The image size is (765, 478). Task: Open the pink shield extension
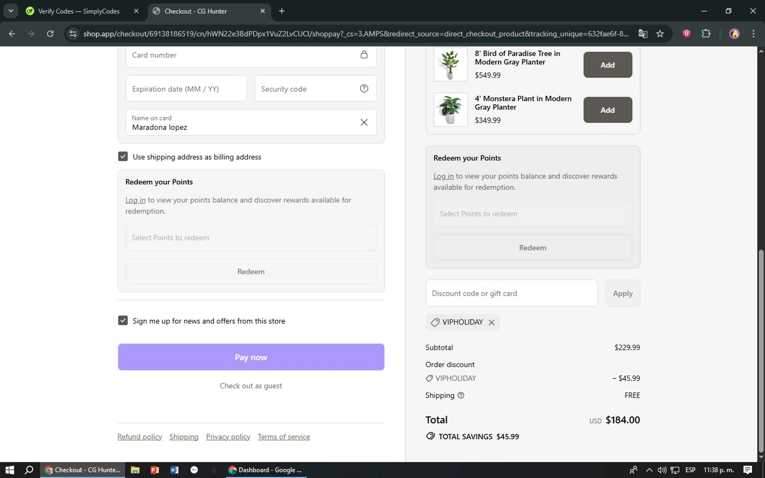[x=686, y=34]
